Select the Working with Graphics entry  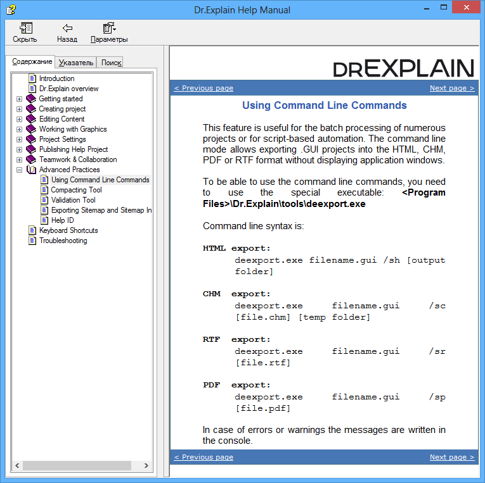tap(73, 129)
